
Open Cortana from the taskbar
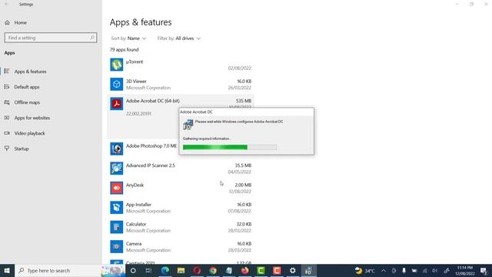point(133,270)
